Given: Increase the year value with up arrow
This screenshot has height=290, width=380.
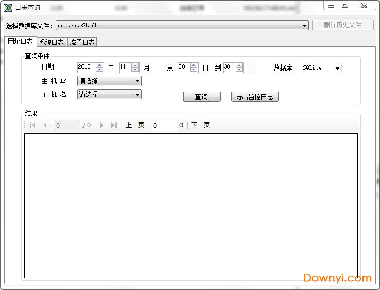Looking at the screenshot, I should [x=100, y=65].
